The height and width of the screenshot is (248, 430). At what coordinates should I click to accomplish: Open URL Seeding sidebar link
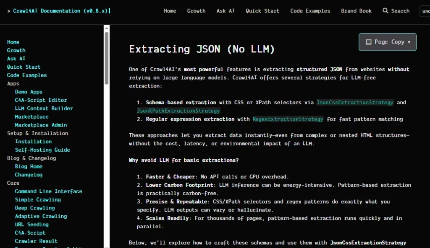click(31, 225)
